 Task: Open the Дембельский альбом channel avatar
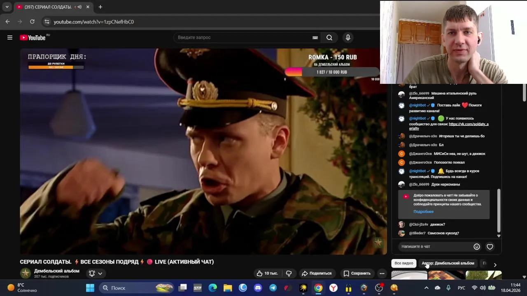point(26,273)
